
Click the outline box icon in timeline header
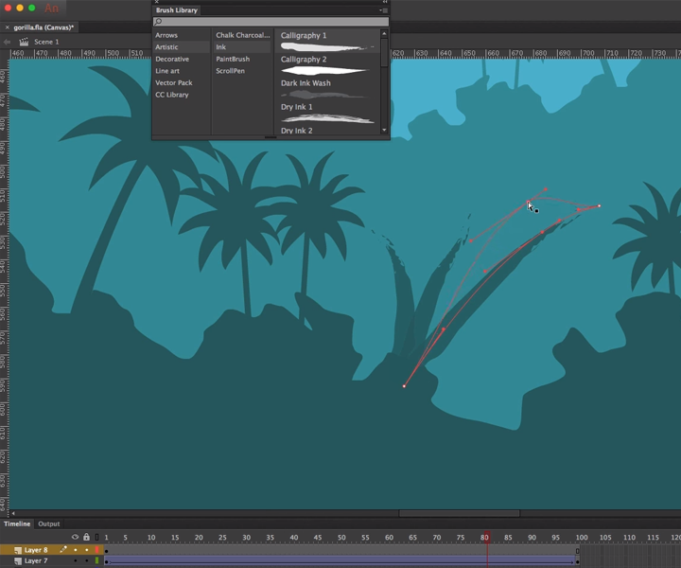pyautogui.click(x=96, y=538)
